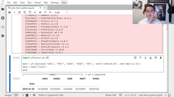Click Ln 1, Col 22 in the status bar

tap(130, 95)
